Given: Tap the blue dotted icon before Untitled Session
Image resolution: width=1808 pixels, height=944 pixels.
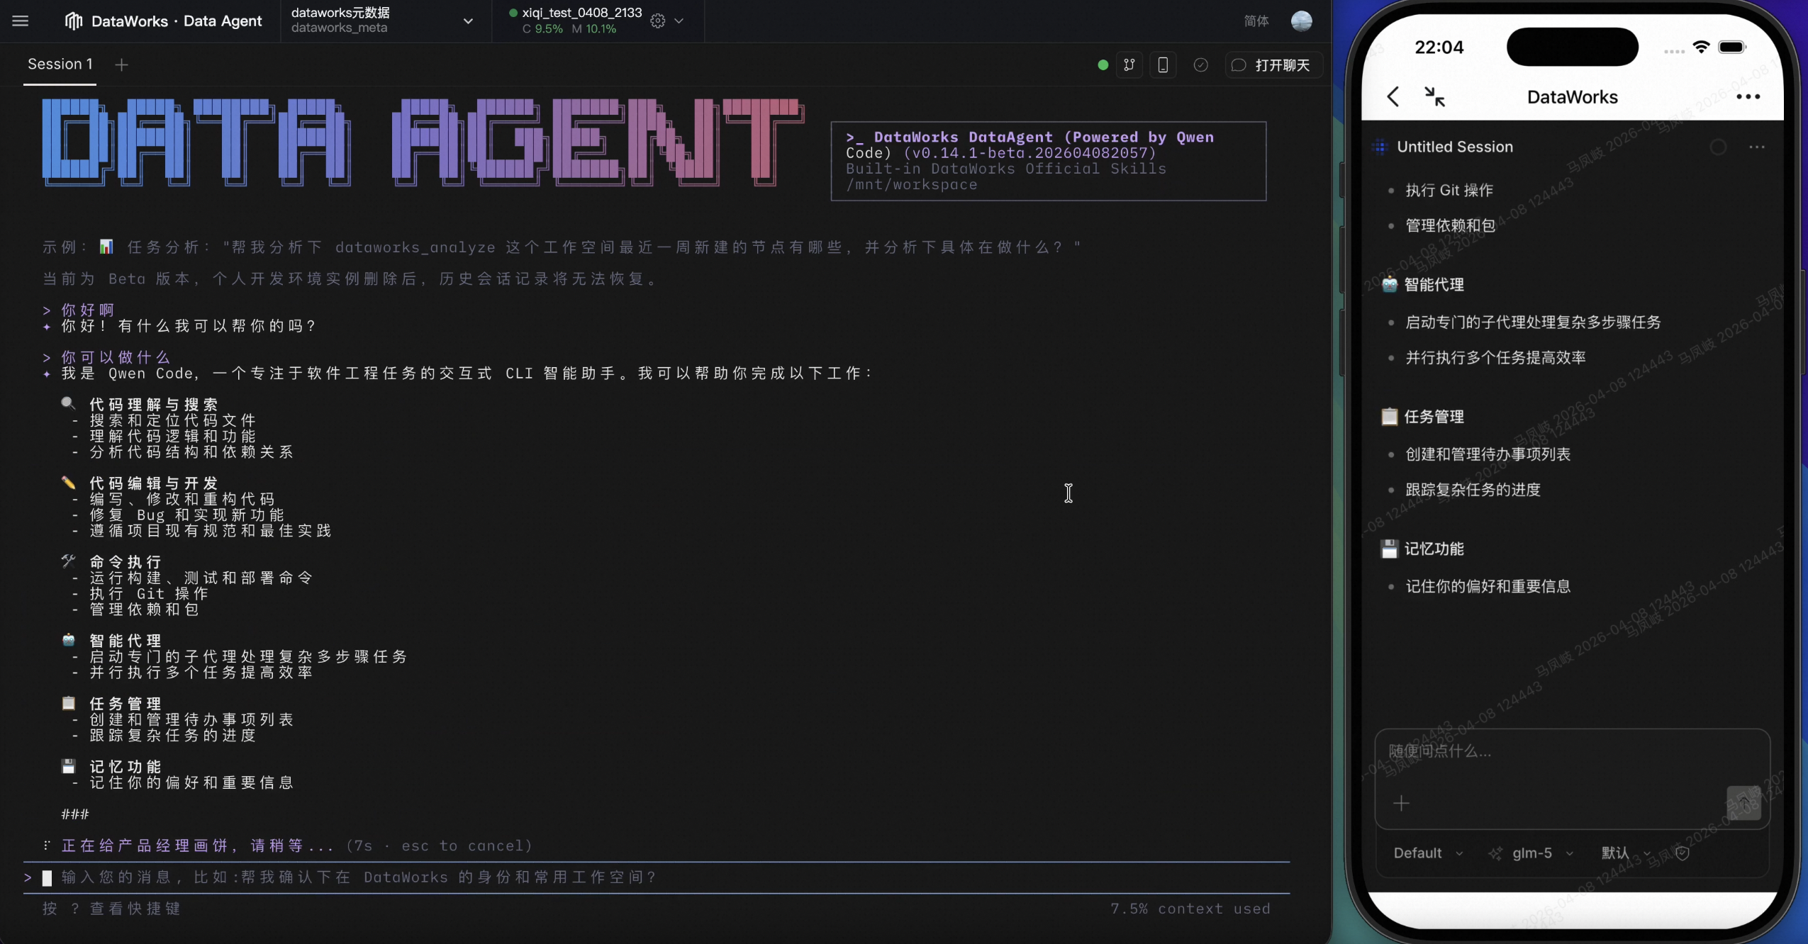Looking at the screenshot, I should [1380, 147].
